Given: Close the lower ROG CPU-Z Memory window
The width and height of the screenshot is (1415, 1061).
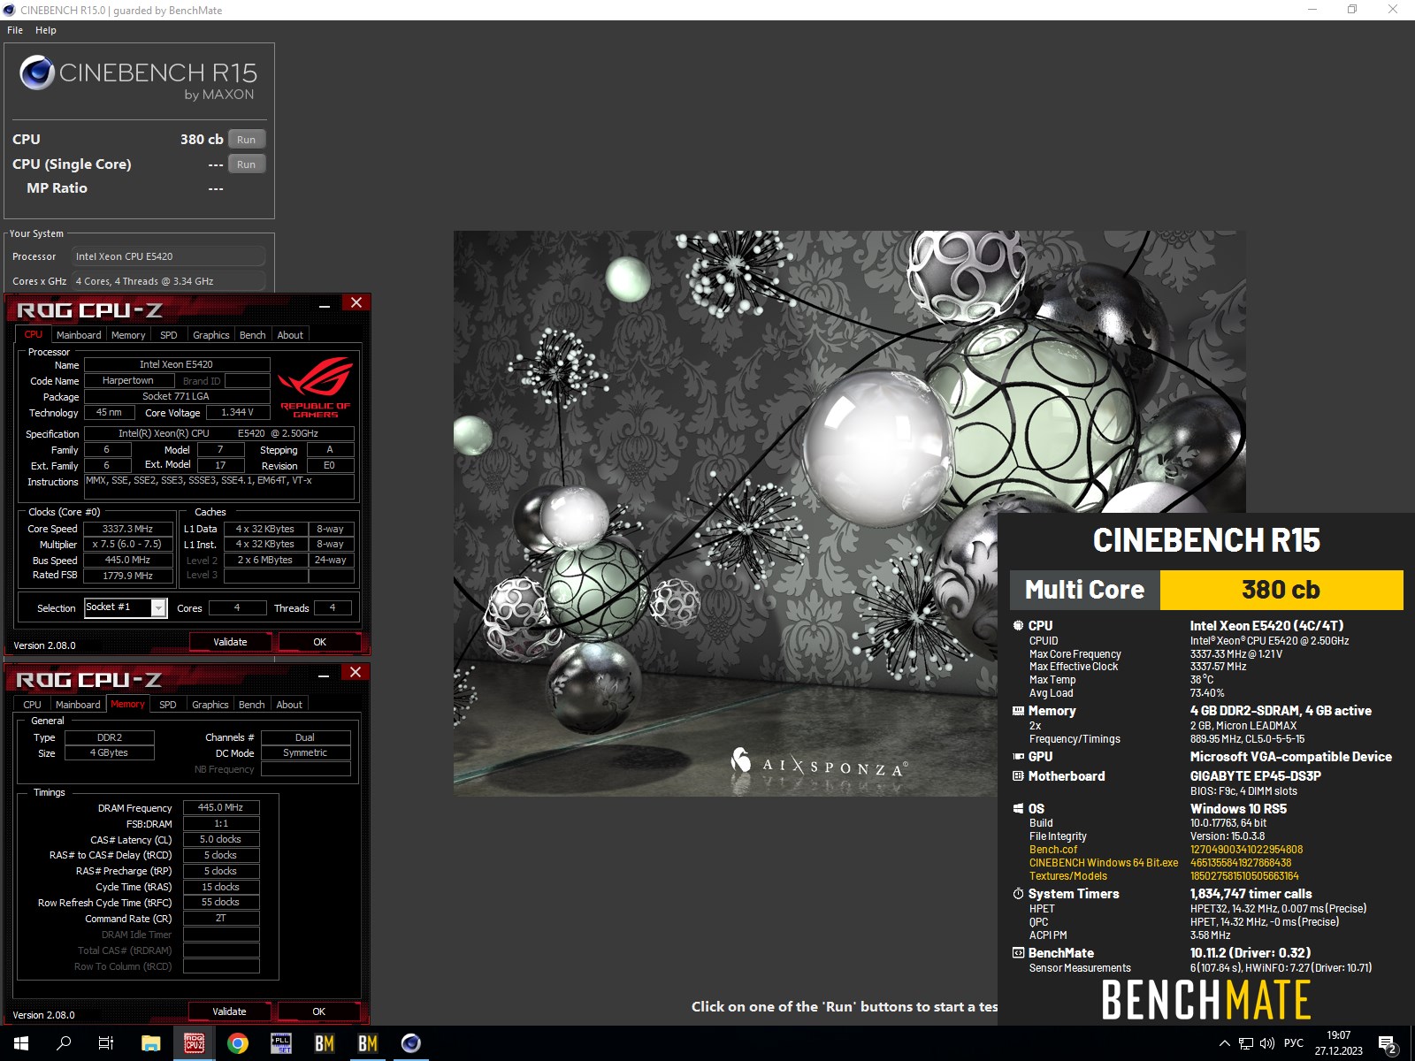Looking at the screenshot, I should coord(356,672).
